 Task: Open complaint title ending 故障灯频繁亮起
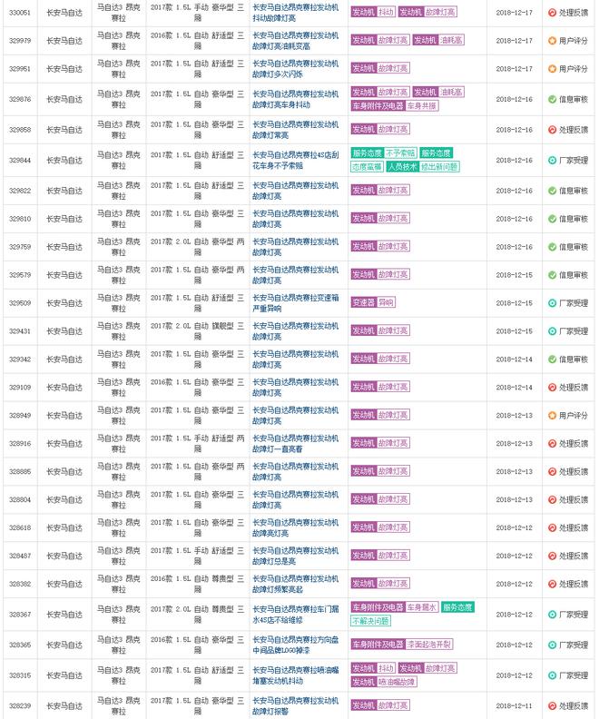tap(296, 585)
